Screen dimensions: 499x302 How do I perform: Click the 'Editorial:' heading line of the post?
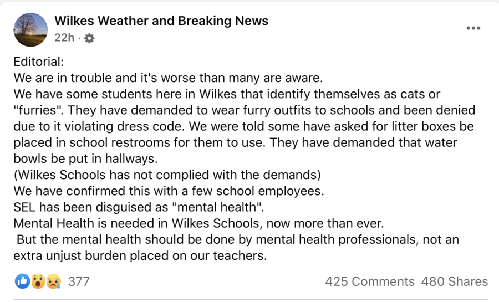tap(38, 62)
